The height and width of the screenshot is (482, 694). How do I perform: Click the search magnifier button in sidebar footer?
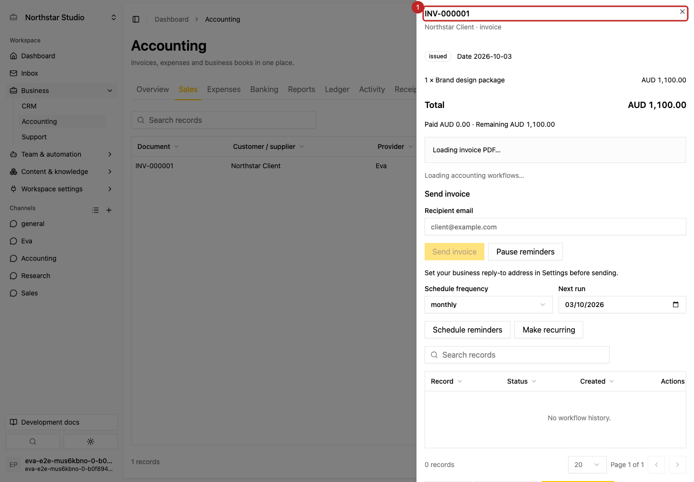pos(33,442)
